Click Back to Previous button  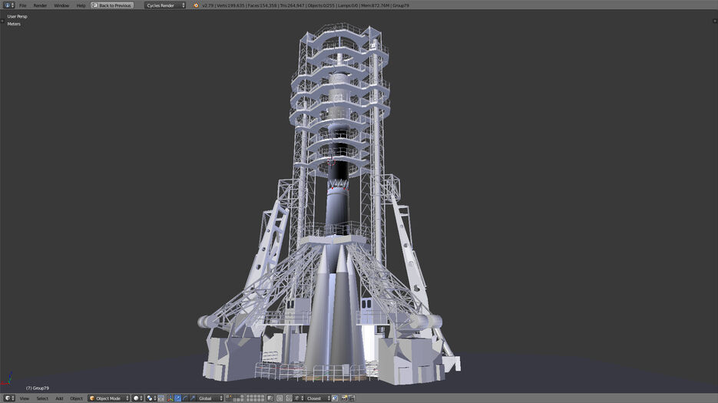click(x=112, y=5)
